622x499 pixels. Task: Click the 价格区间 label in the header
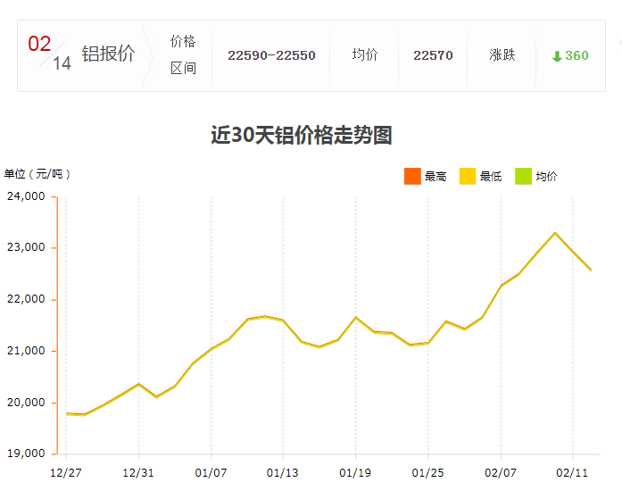click(183, 54)
